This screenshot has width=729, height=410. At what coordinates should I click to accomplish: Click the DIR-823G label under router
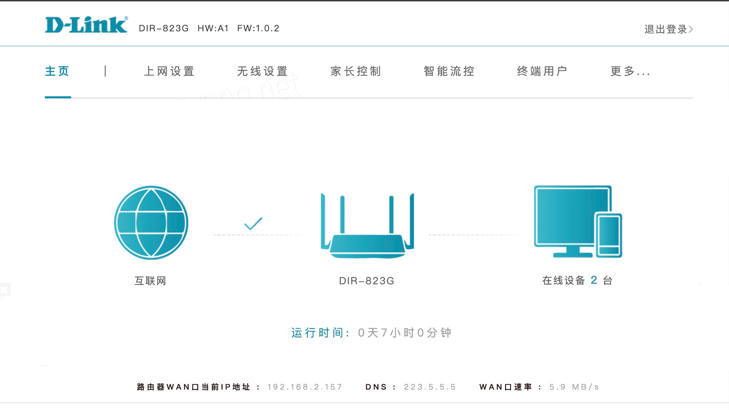tap(367, 281)
